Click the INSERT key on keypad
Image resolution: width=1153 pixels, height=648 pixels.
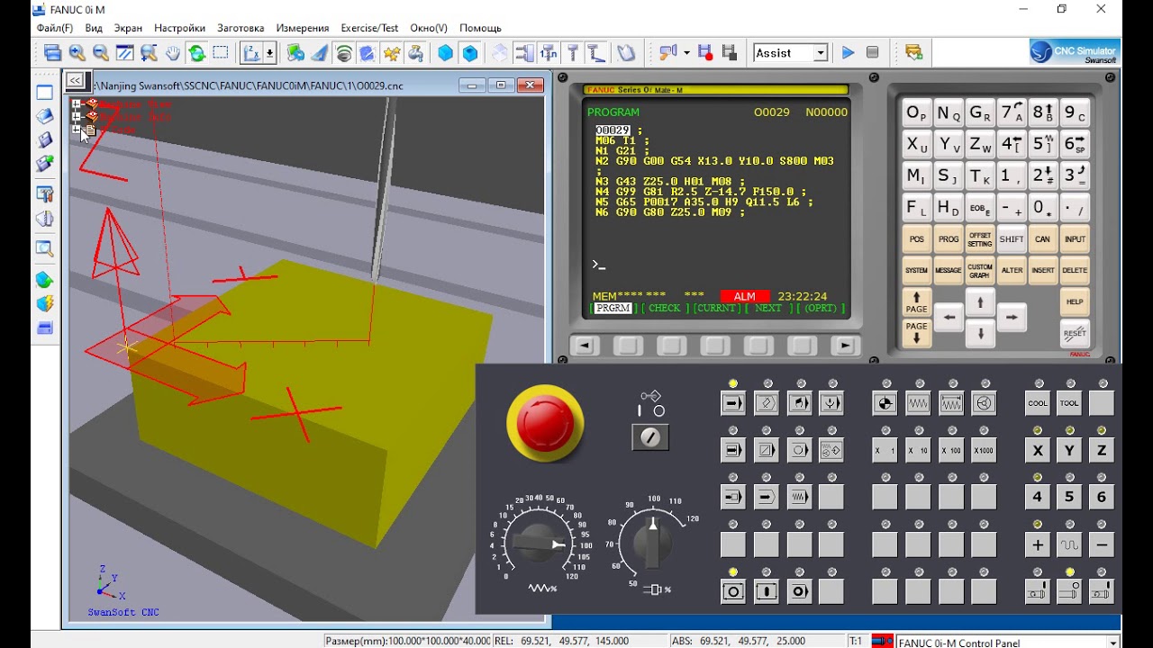[1043, 270]
